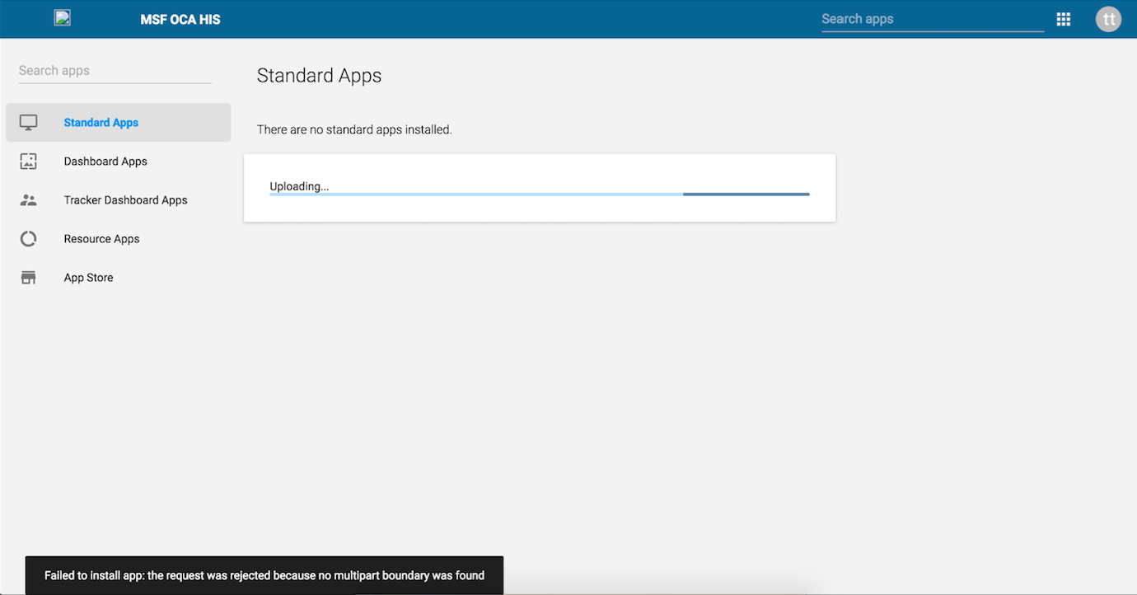Browse the App Store label

tap(88, 278)
